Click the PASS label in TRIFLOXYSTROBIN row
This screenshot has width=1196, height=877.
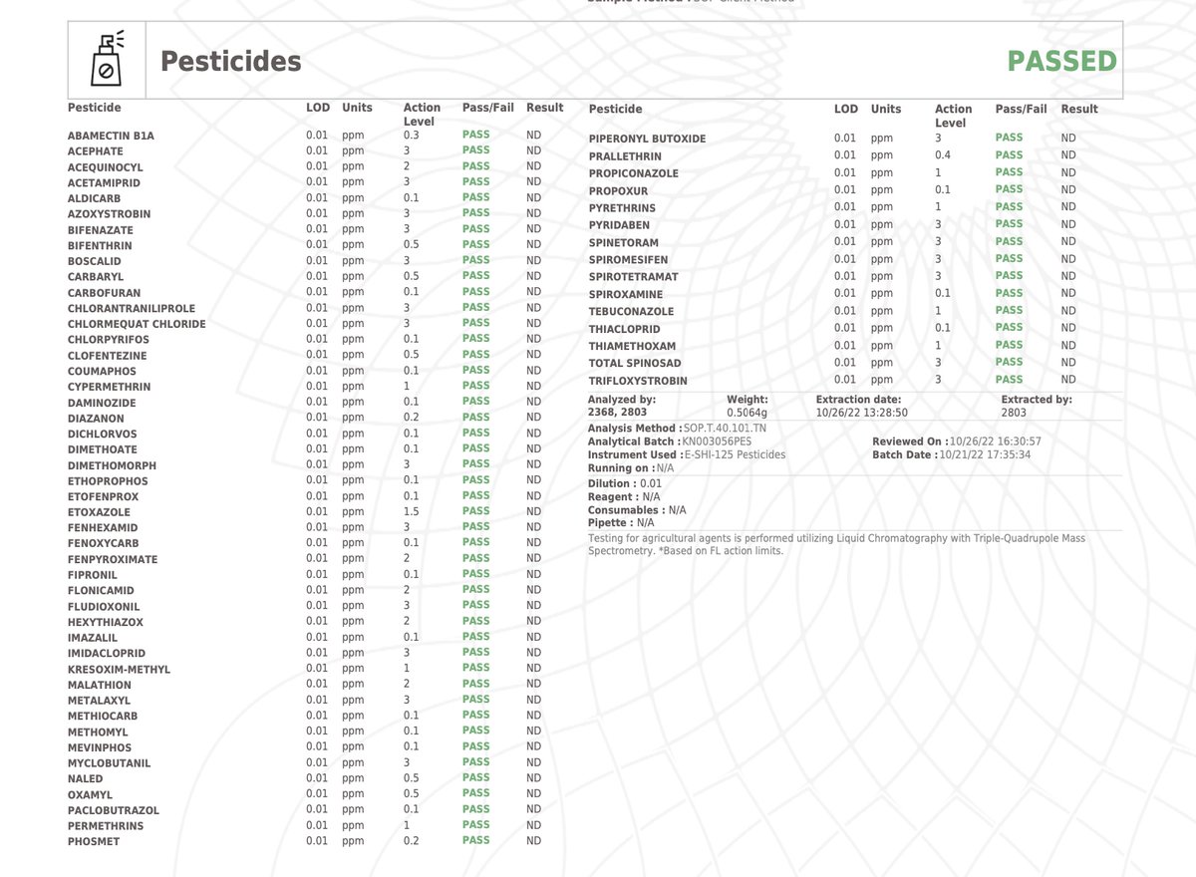point(1009,379)
